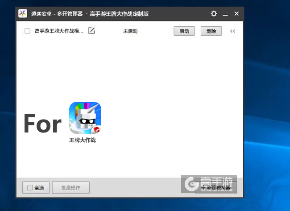290x211 pixels.
Task: Click the 王牌大作战 label under game icon
Action: pos(83,140)
